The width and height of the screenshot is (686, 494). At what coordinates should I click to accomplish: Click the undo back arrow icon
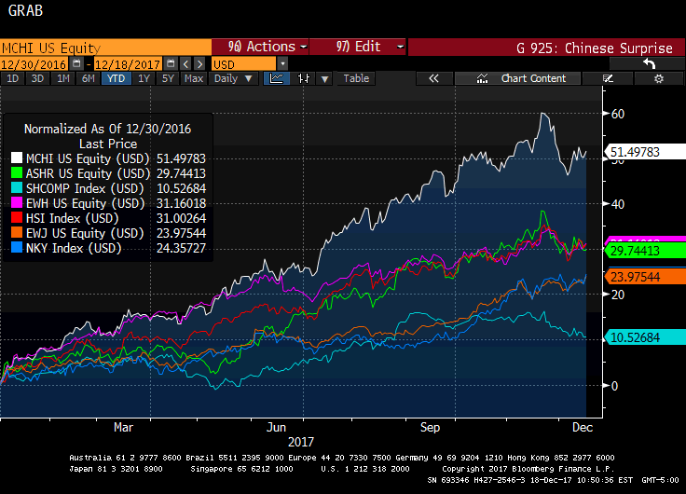pyautogui.click(x=650, y=64)
